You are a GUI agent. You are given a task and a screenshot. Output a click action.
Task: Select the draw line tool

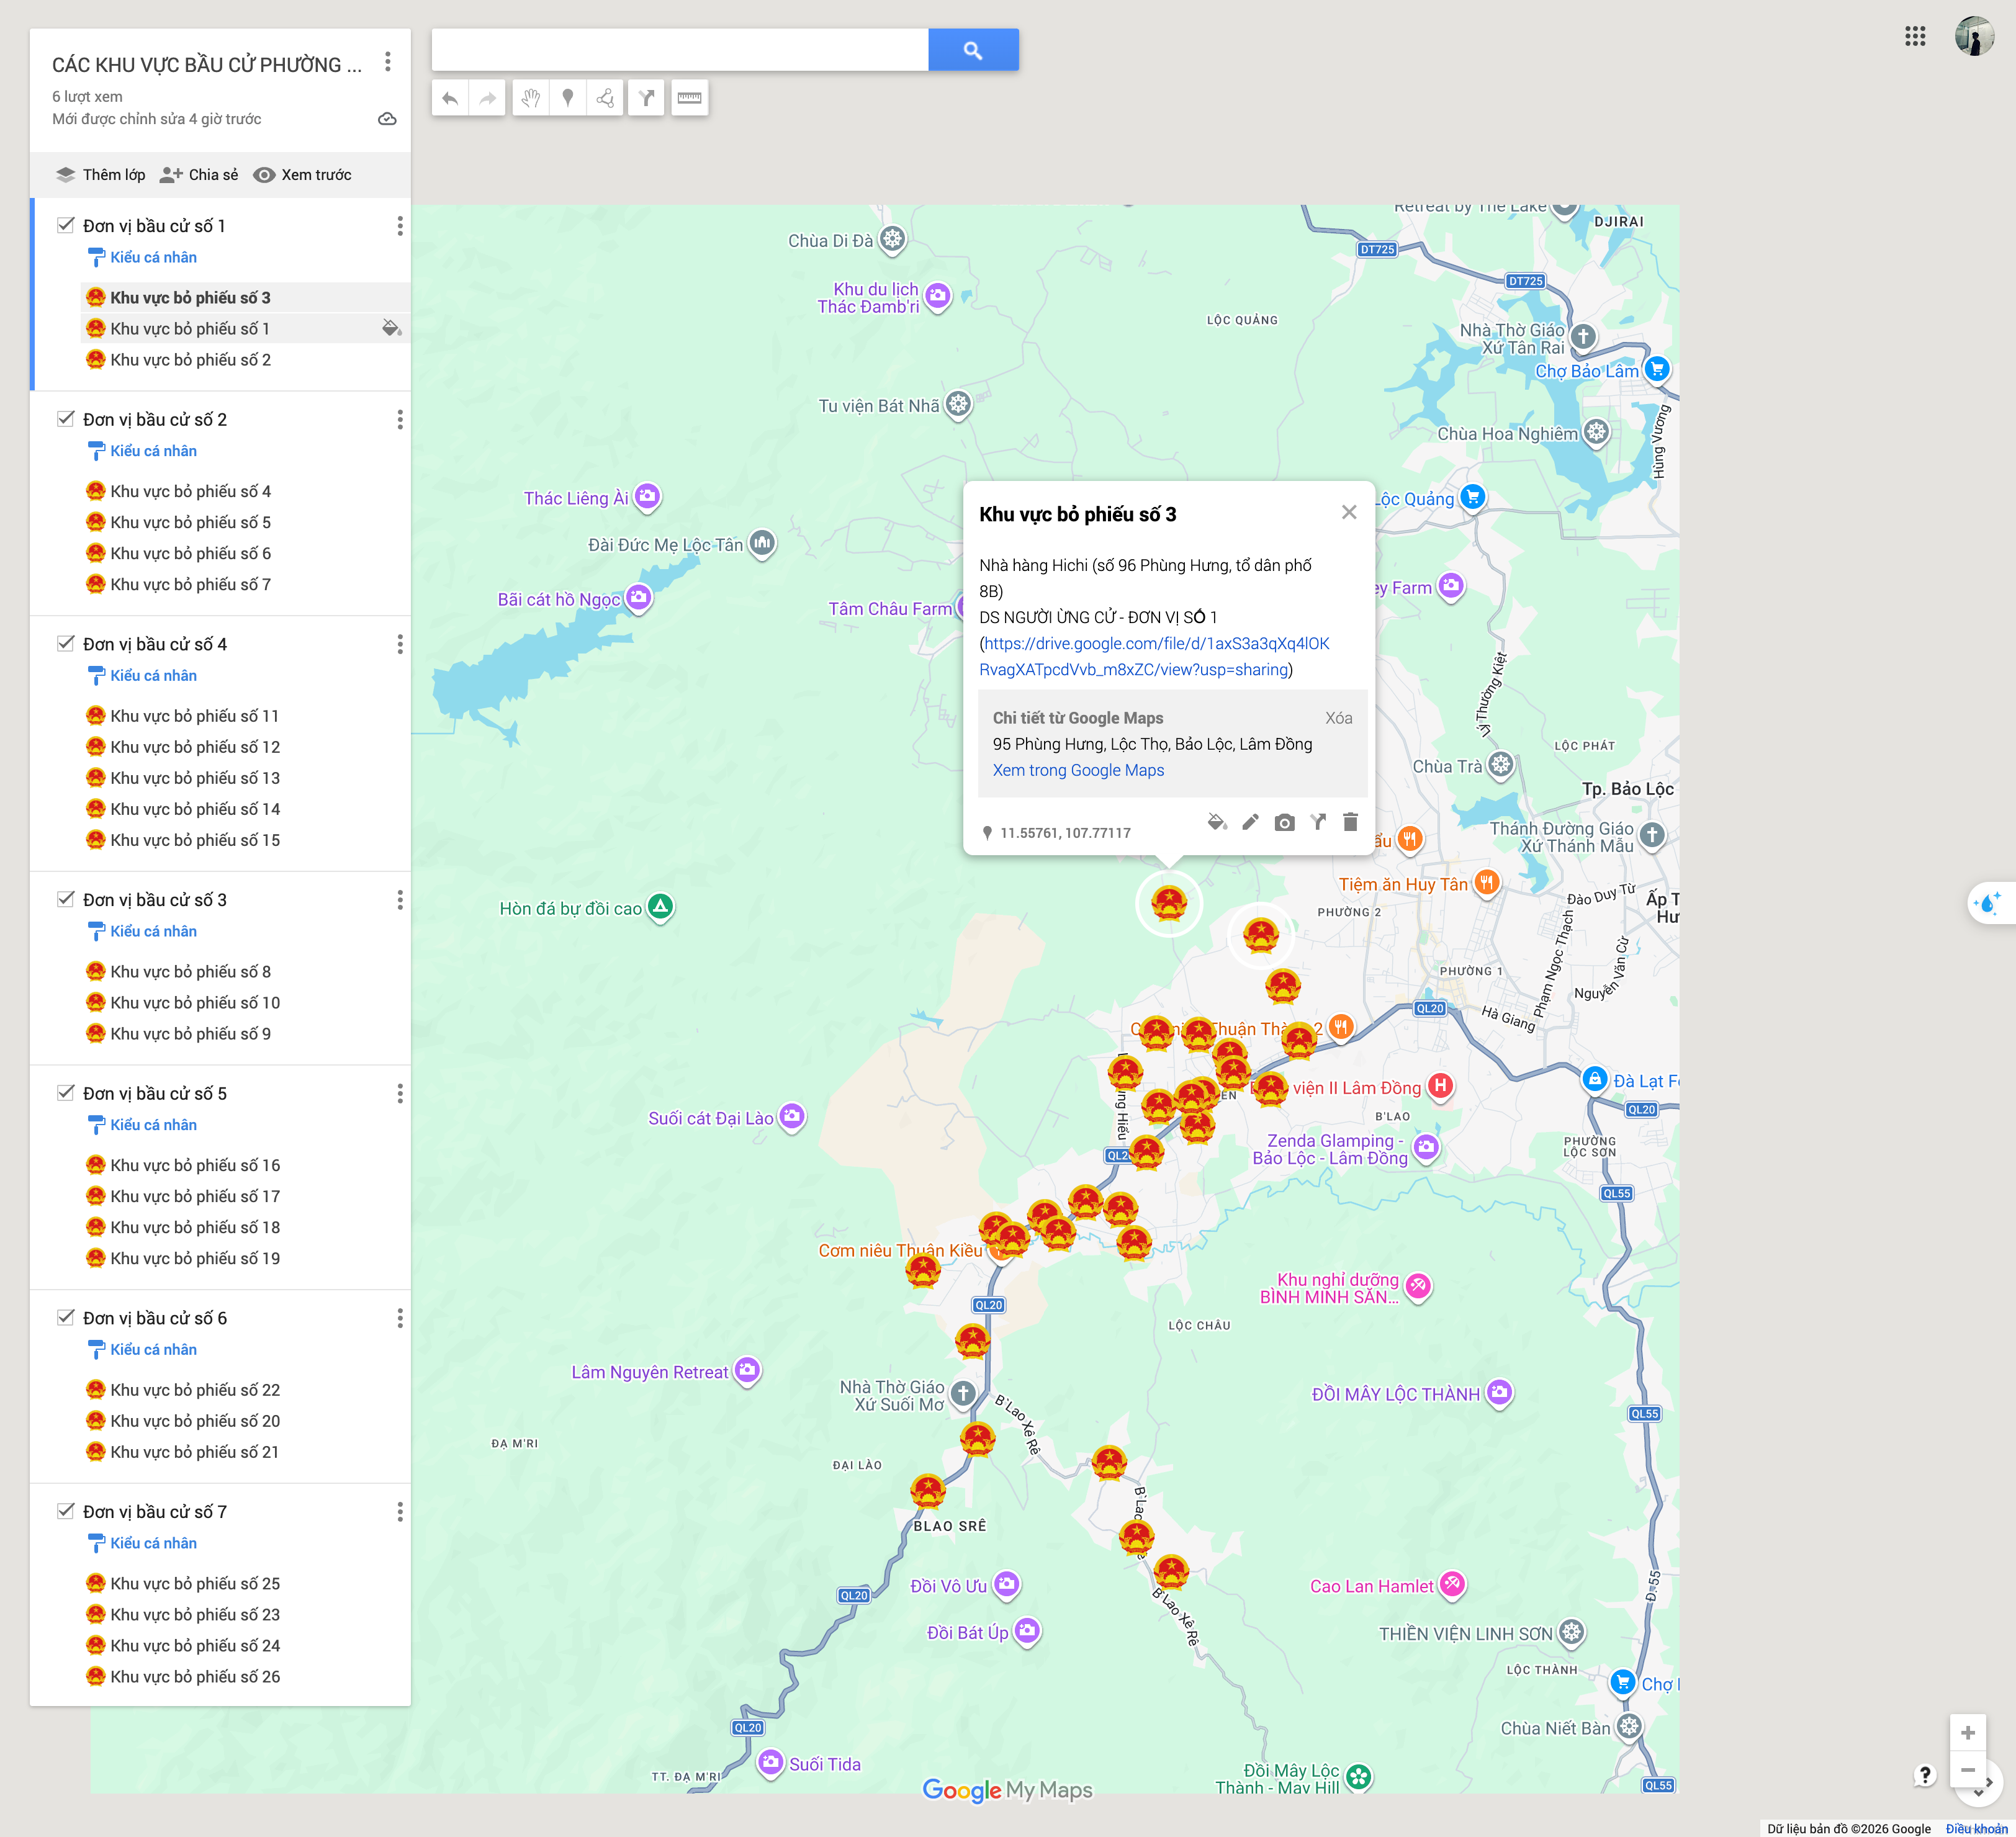(x=605, y=98)
